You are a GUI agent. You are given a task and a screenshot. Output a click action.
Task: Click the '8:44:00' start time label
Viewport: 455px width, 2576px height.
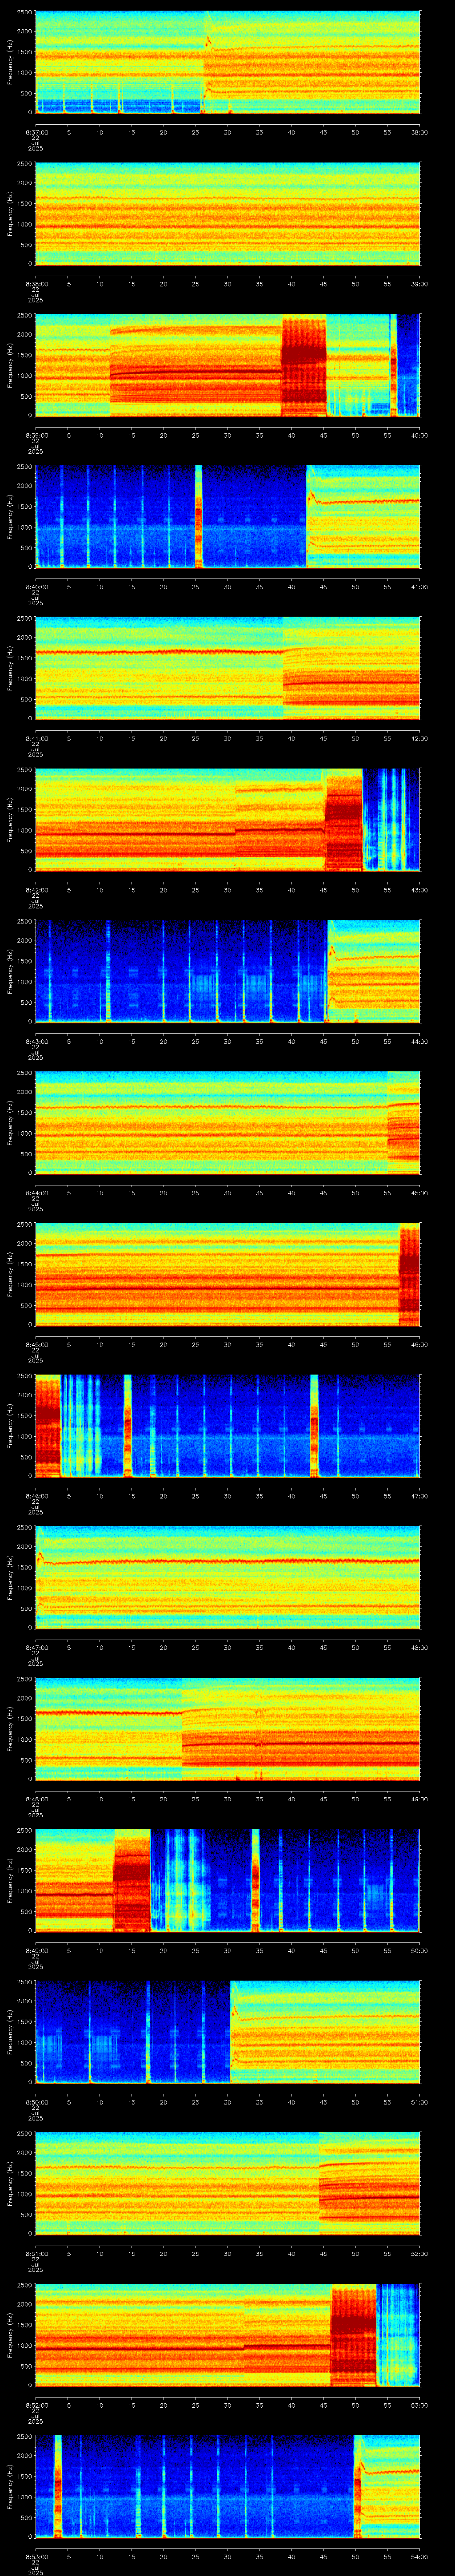click(36, 1192)
